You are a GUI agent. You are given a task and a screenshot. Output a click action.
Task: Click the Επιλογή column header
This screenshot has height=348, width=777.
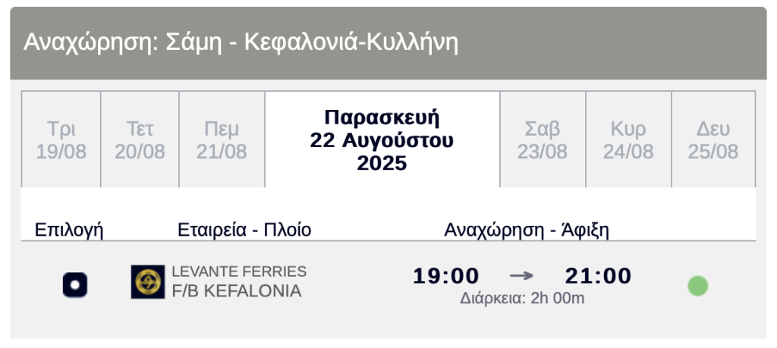(x=69, y=230)
